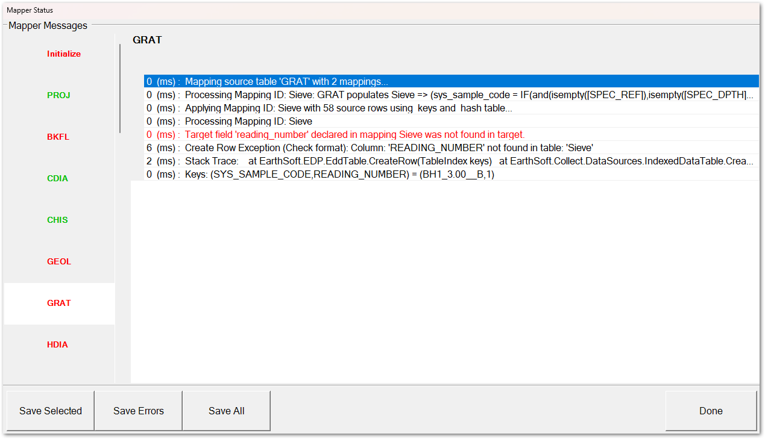The image size is (765, 439).
Task: Select the 'Mapping source table GRAT' message
Action: [362, 81]
